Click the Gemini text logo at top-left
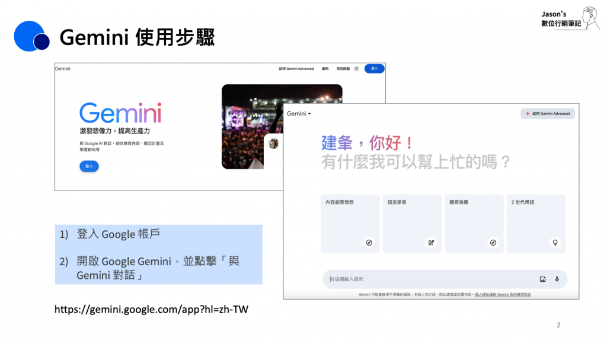Screen dimensions: 607x341 (x=63, y=69)
